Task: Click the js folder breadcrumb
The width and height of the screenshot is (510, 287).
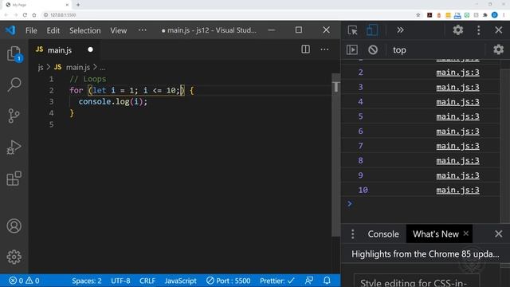Action: pyautogui.click(x=41, y=67)
